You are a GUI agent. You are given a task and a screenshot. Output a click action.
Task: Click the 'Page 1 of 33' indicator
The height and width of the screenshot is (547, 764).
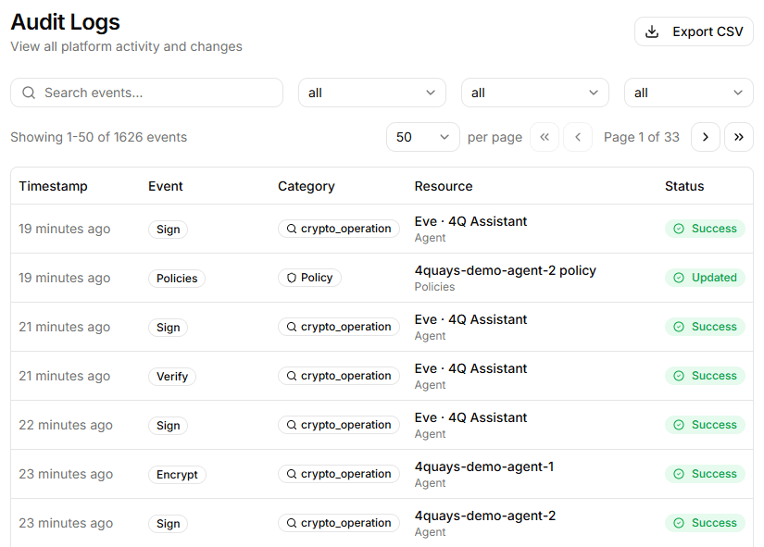click(641, 137)
